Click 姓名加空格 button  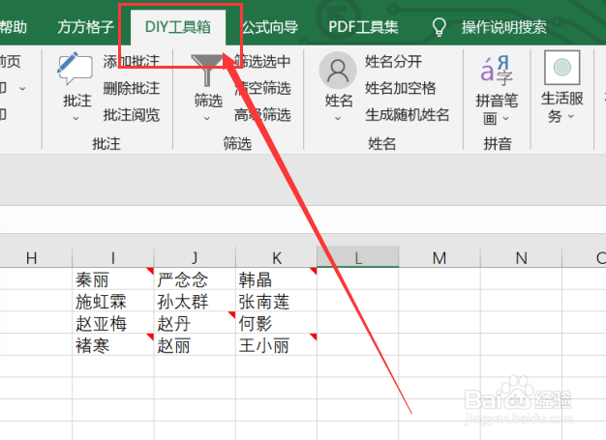click(x=401, y=88)
